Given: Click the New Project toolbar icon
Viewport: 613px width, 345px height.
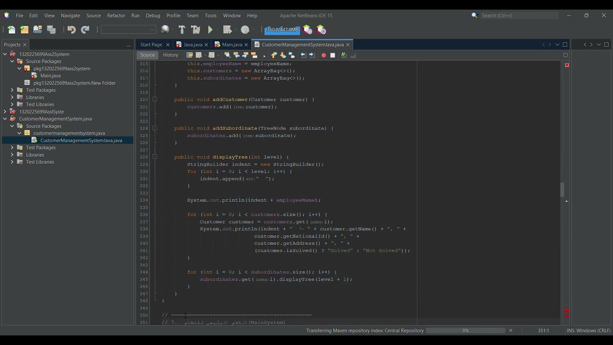Looking at the screenshot, I should [24, 30].
